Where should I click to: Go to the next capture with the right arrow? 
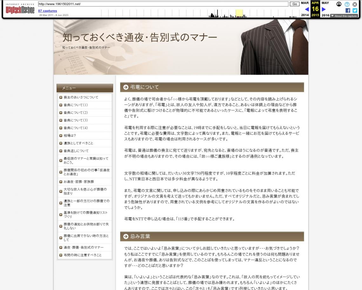tap(324, 9)
